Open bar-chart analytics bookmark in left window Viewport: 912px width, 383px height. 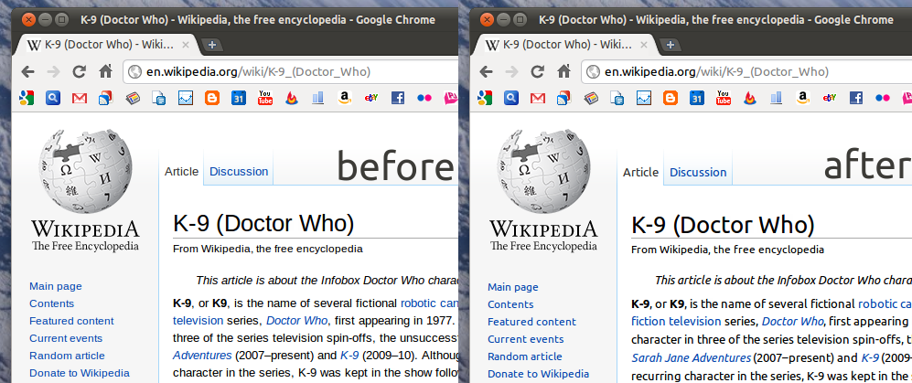317,98
